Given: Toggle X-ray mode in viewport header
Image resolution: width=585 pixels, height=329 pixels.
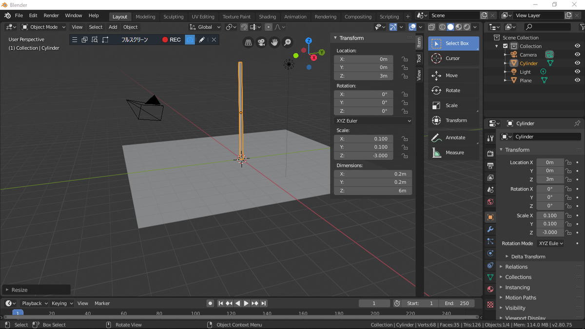Looking at the screenshot, I should [x=432, y=27].
